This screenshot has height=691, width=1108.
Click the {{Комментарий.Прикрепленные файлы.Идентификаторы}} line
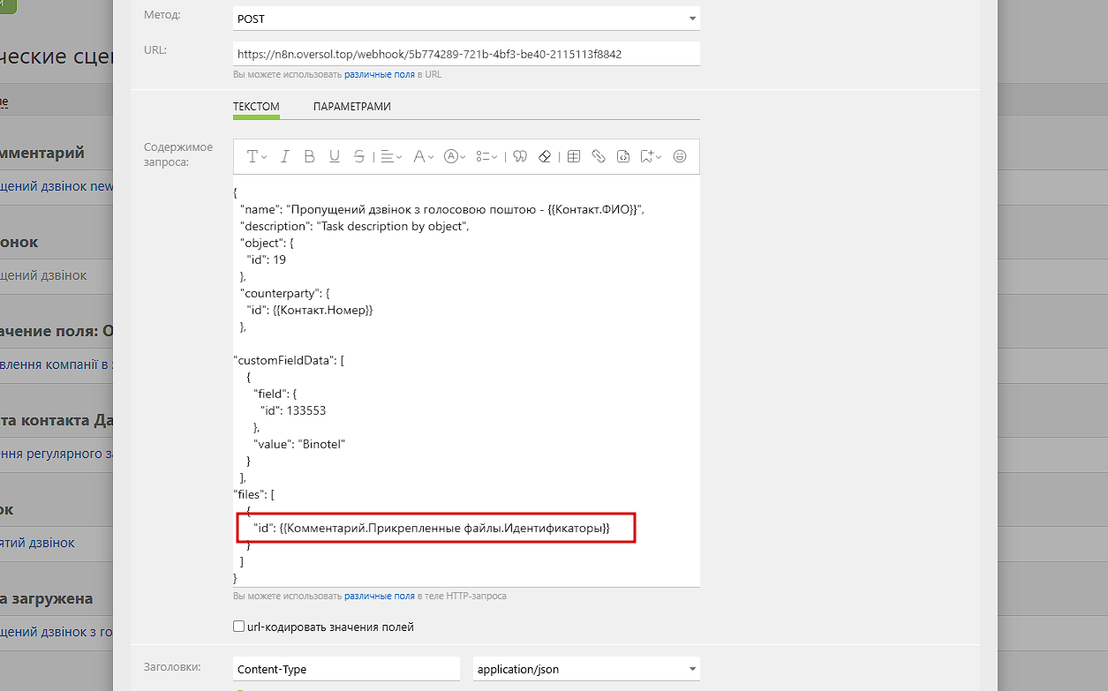[432, 528]
